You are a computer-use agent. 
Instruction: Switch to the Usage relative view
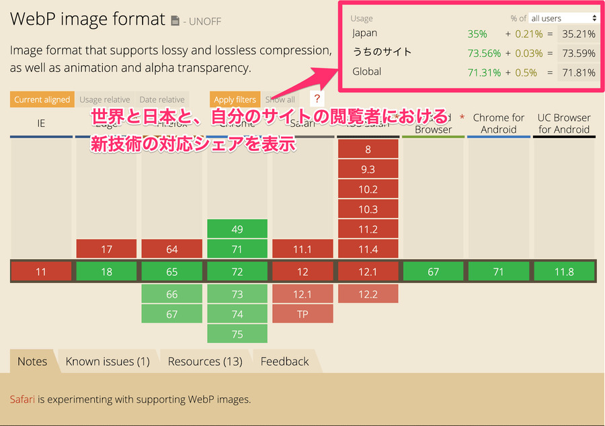click(x=105, y=99)
